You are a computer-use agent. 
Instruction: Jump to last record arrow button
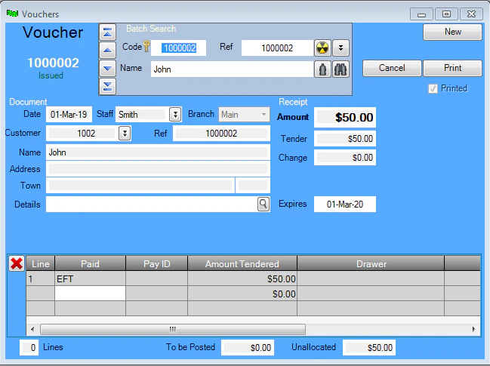click(107, 86)
